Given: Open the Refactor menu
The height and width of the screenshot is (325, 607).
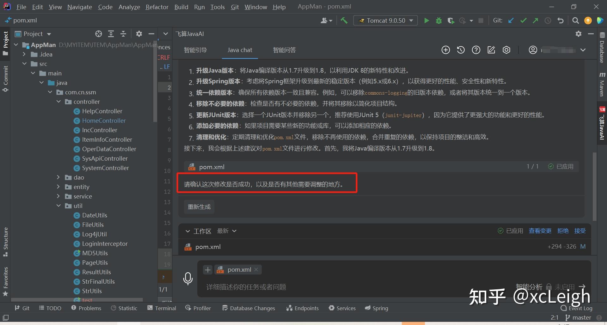Looking at the screenshot, I should coord(157,7).
